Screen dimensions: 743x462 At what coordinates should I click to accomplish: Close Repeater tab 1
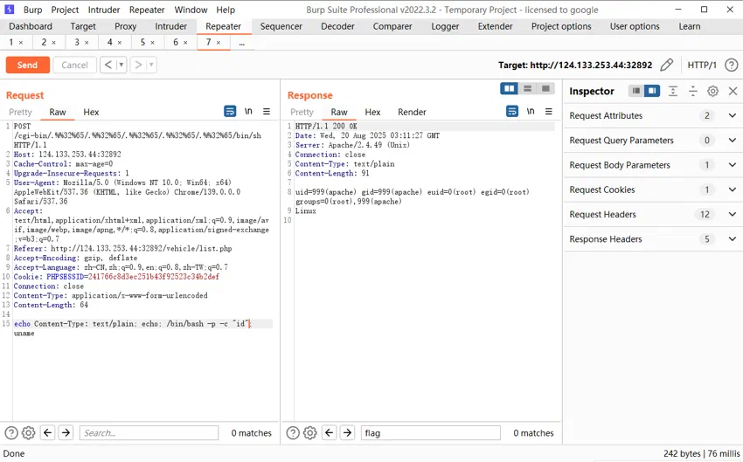point(21,43)
